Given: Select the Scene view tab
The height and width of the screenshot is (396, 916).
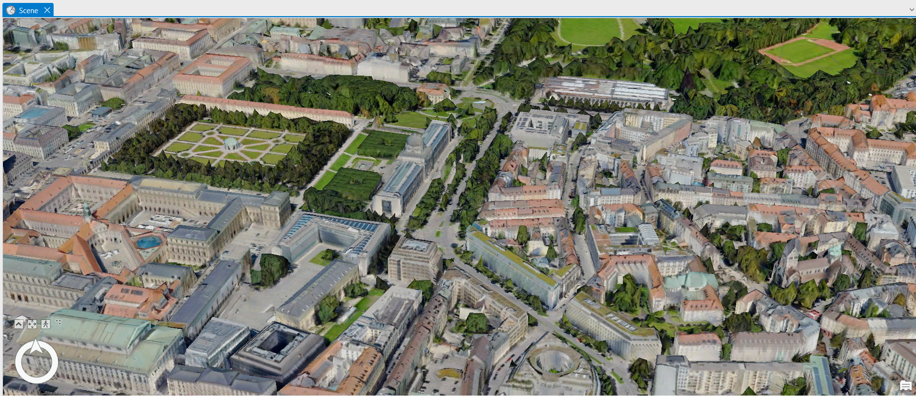Looking at the screenshot, I should pos(28,10).
